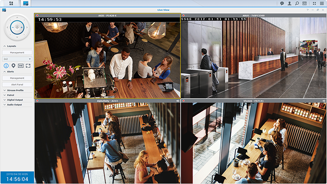Expand the Stream Profile section
Viewport: 327px width, 184px height.
(x=16, y=90)
